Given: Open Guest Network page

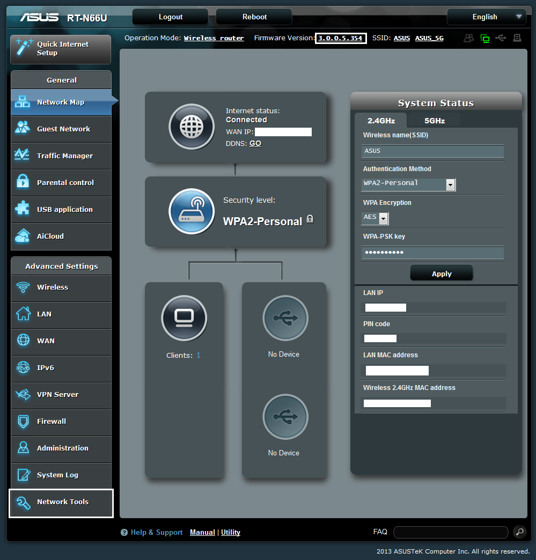Looking at the screenshot, I should point(61,129).
